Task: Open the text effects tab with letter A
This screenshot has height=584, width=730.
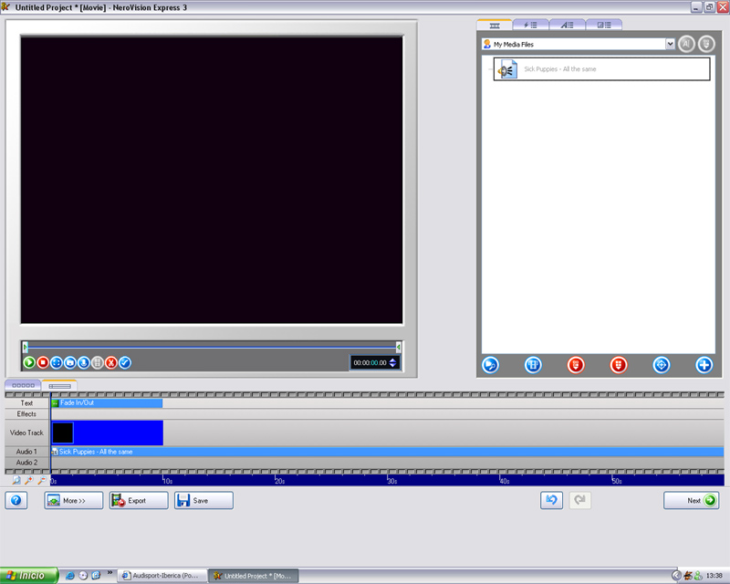Action: 567,26
